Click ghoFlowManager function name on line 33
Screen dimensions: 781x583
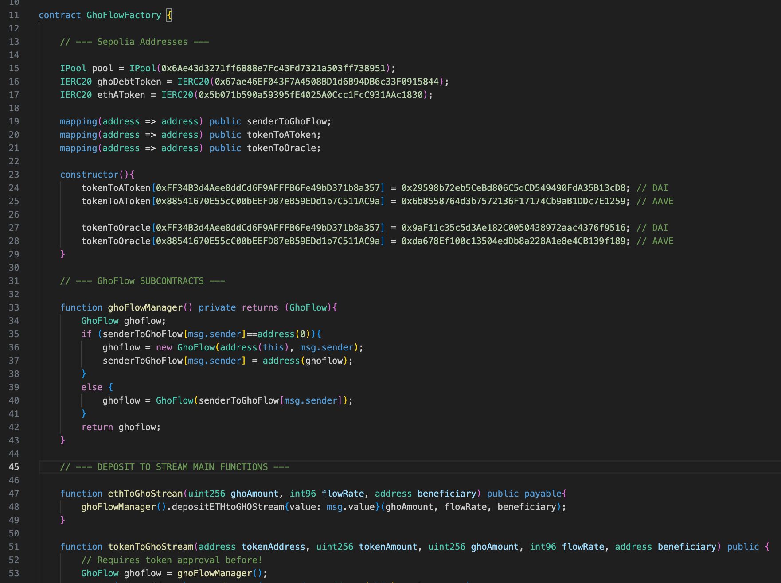(145, 307)
